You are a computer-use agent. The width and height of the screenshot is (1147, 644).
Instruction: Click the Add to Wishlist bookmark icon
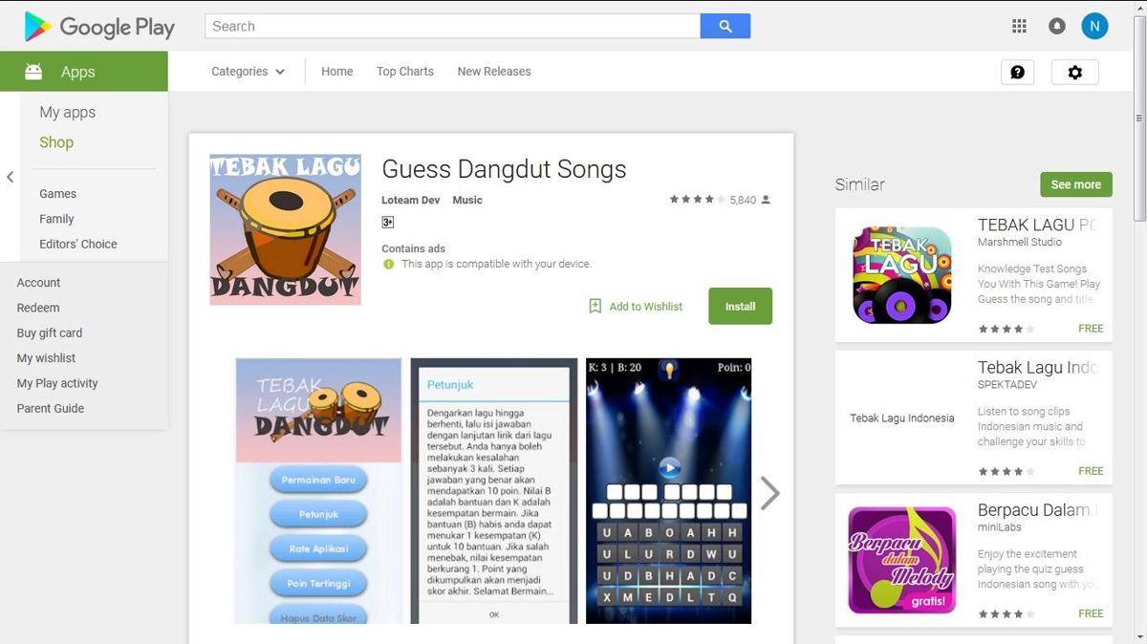[x=595, y=307]
